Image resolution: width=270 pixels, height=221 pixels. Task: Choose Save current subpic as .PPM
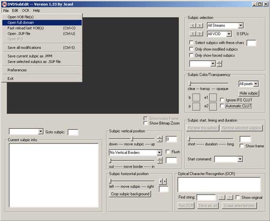coord(42,56)
